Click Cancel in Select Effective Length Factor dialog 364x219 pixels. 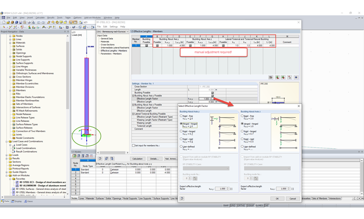293,198
